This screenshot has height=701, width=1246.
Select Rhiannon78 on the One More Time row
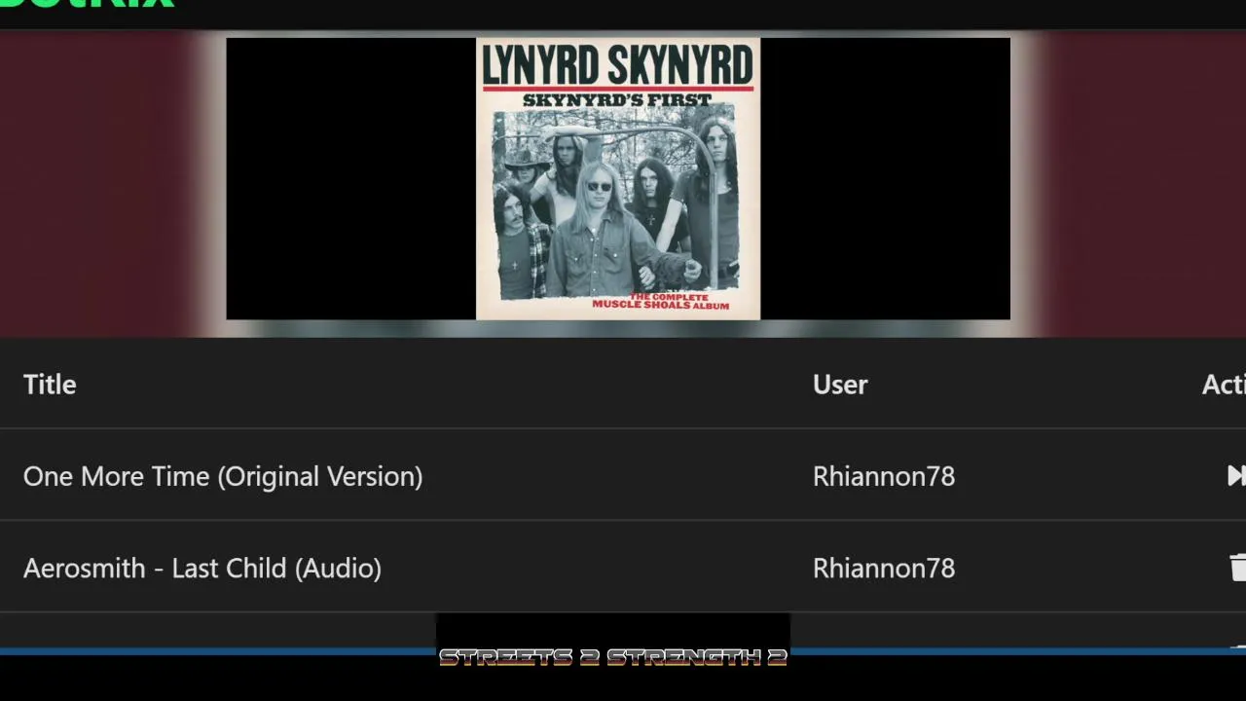pyautogui.click(x=884, y=476)
